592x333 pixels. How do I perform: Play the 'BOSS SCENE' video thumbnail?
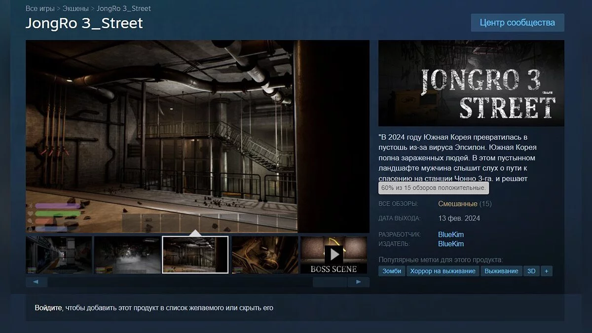(x=334, y=255)
